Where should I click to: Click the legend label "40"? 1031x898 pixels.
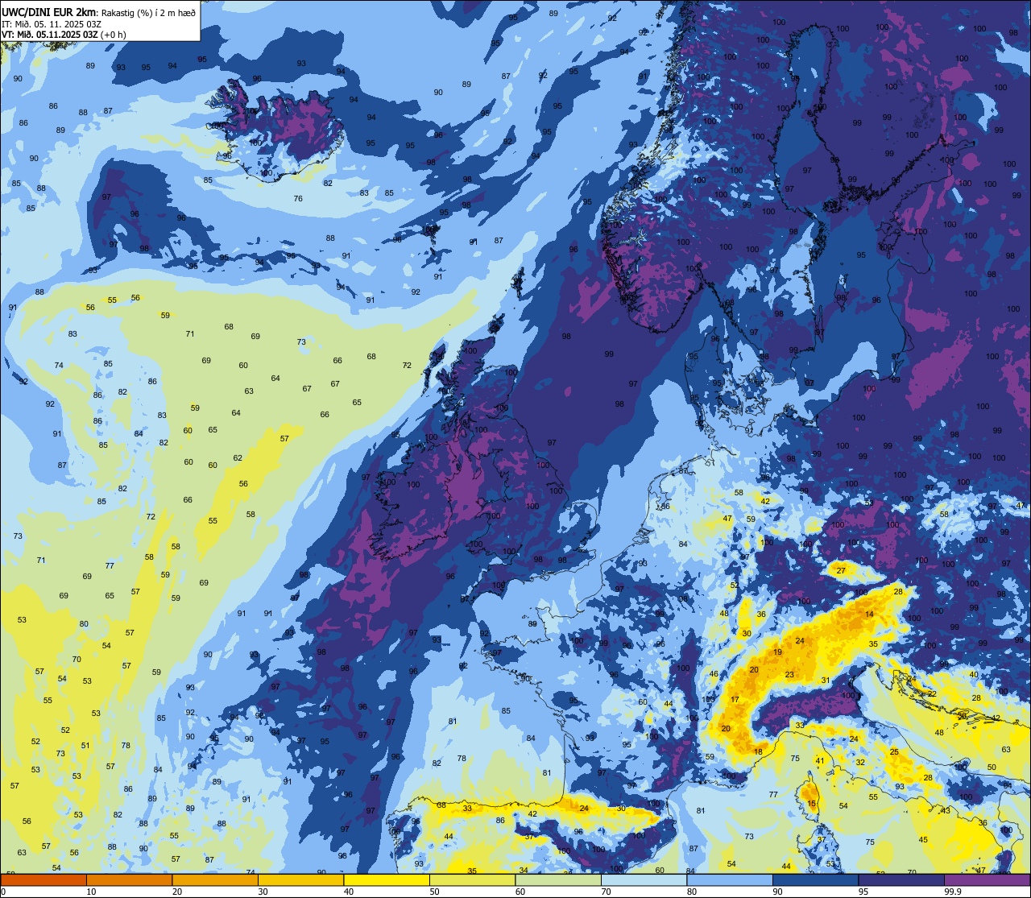point(349,892)
